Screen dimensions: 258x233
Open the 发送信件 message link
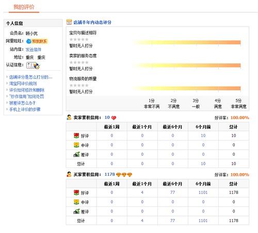[34, 49]
